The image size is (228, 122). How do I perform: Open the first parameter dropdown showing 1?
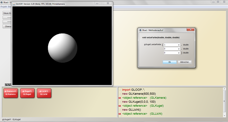179,45
